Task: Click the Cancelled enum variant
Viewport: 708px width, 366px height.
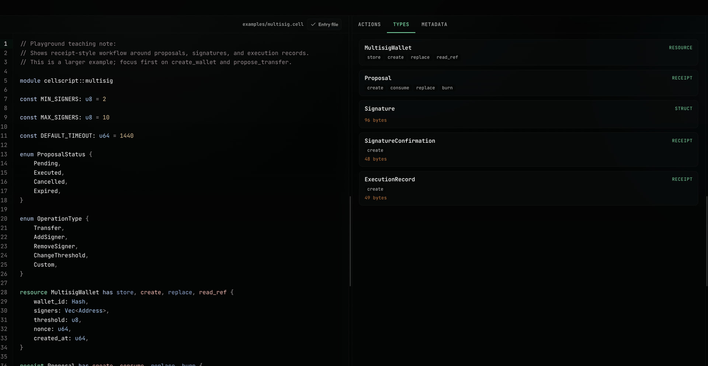Action: click(x=49, y=182)
